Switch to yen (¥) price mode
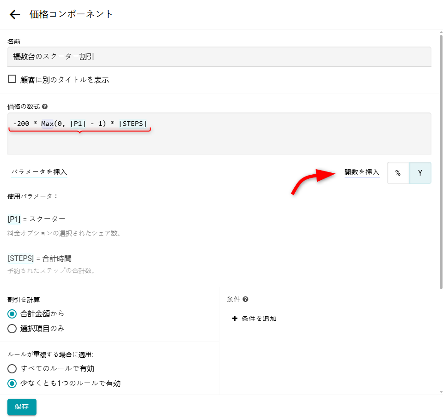The width and height of the screenshot is (443, 419). pos(420,173)
